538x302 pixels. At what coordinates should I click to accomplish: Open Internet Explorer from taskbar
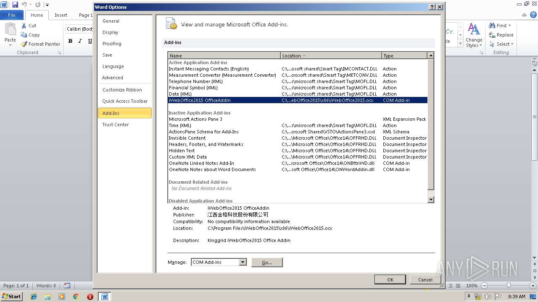pyautogui.click(x=34, y=297)
